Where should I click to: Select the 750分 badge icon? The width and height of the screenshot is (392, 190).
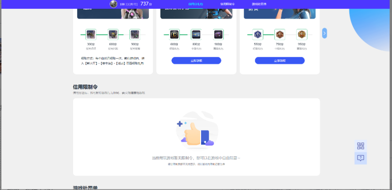pyautogui.click(x=280, y=35)
